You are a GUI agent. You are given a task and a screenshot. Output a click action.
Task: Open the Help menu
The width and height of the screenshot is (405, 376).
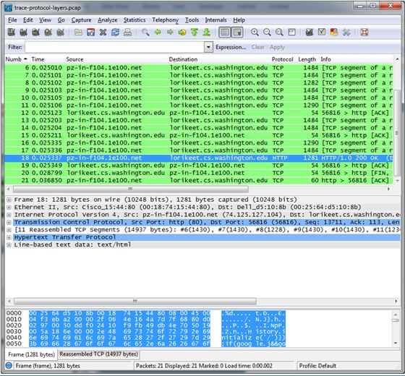click(x=239, y=20)
